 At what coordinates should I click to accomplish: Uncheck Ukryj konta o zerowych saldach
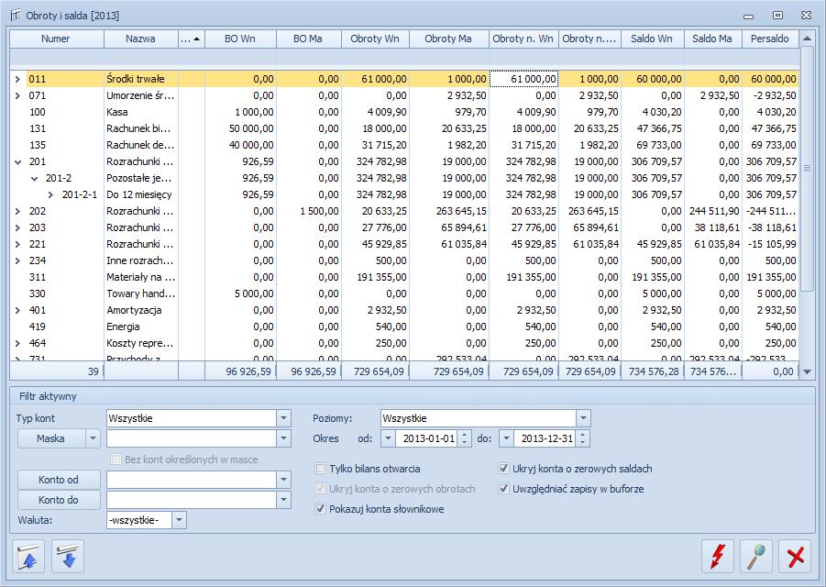503,469
